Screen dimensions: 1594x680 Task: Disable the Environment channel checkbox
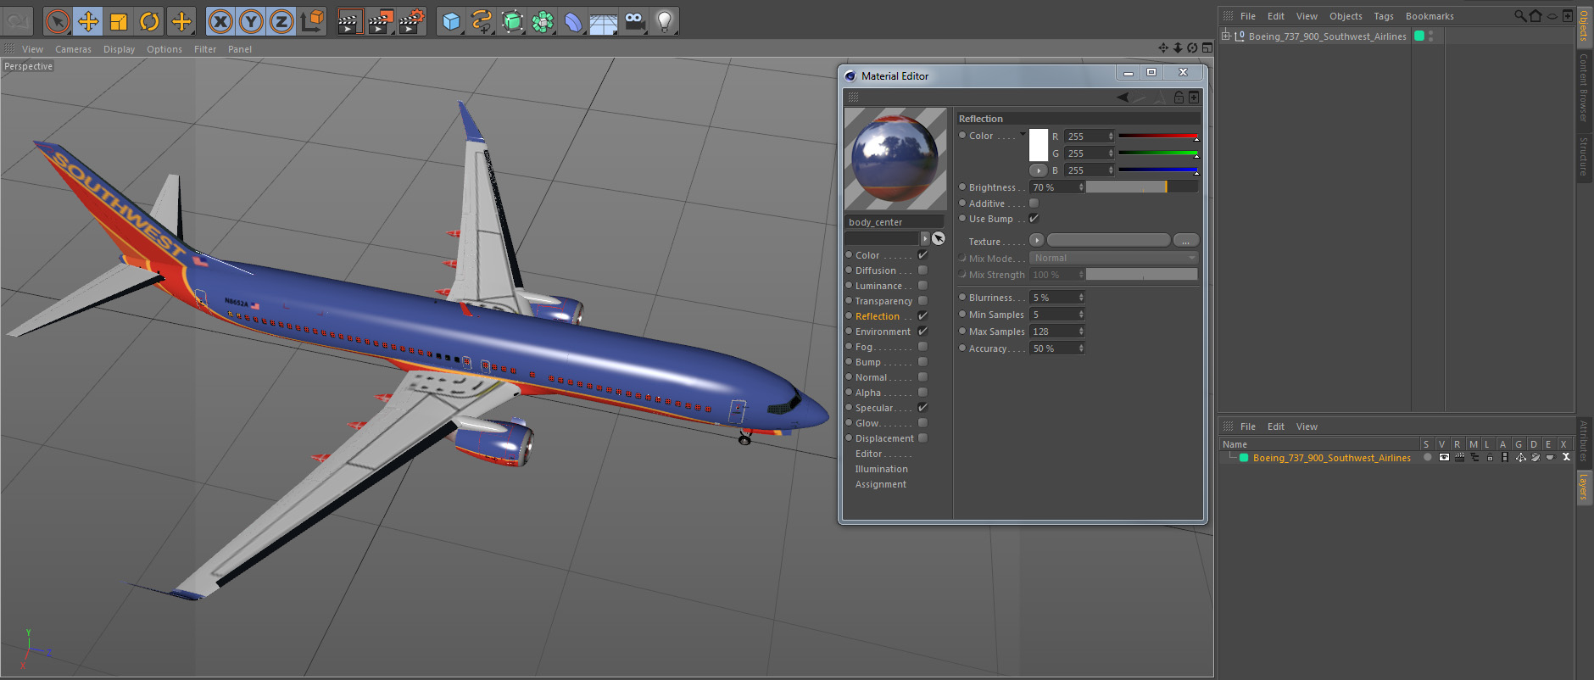pos(922,332)
